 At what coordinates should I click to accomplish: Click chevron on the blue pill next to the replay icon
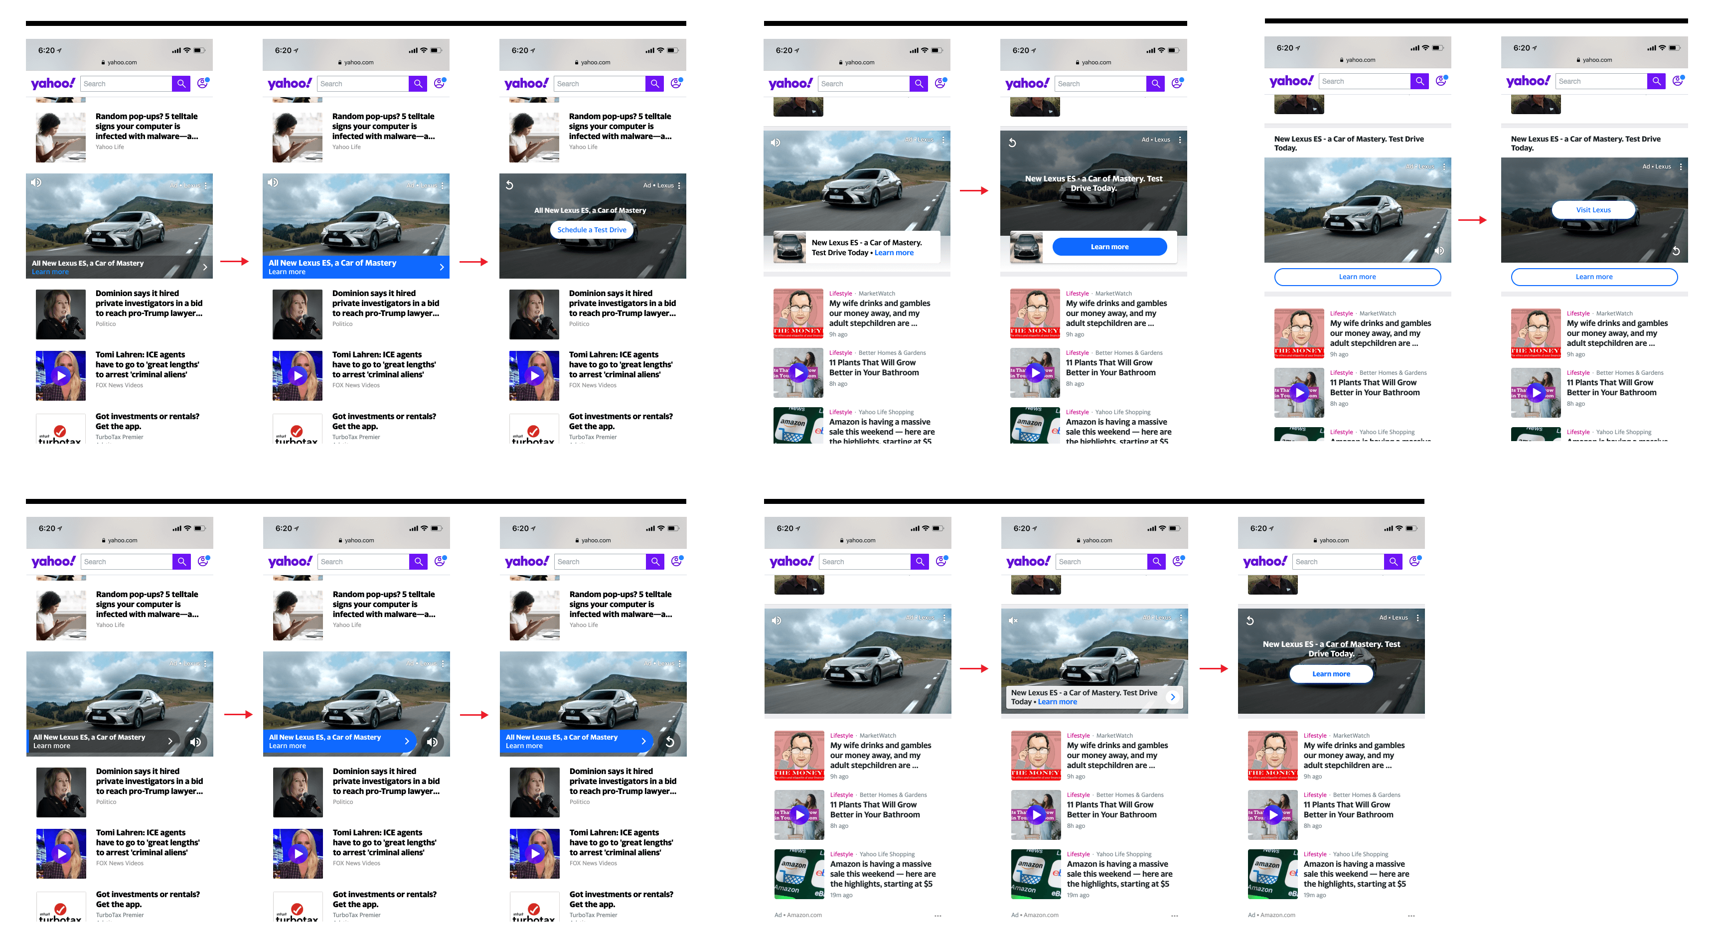(x=643, y=741)
